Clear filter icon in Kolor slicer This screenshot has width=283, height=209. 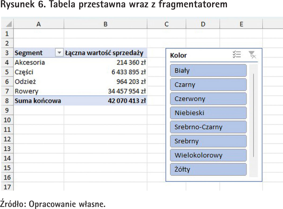point(252,55)
